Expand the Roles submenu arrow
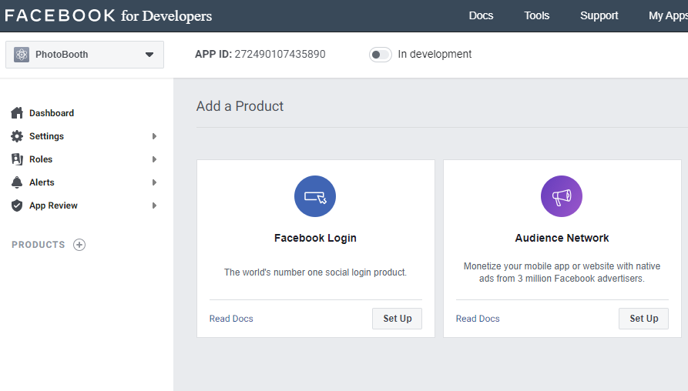 154,159
